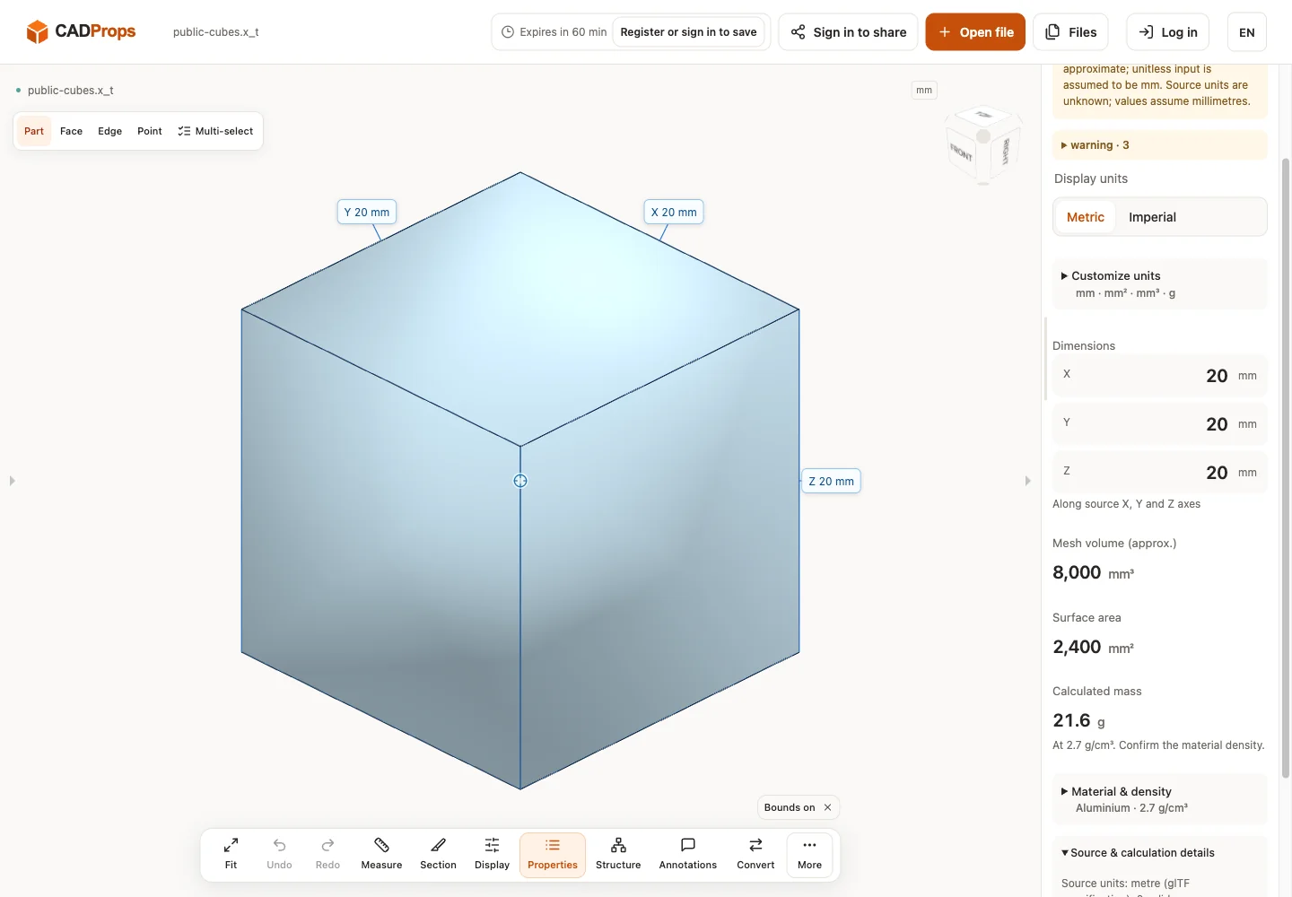Viewport: 1292px width, 897px height.
Task: Switch display units to Metric
Action: [x=1086, y=217]
